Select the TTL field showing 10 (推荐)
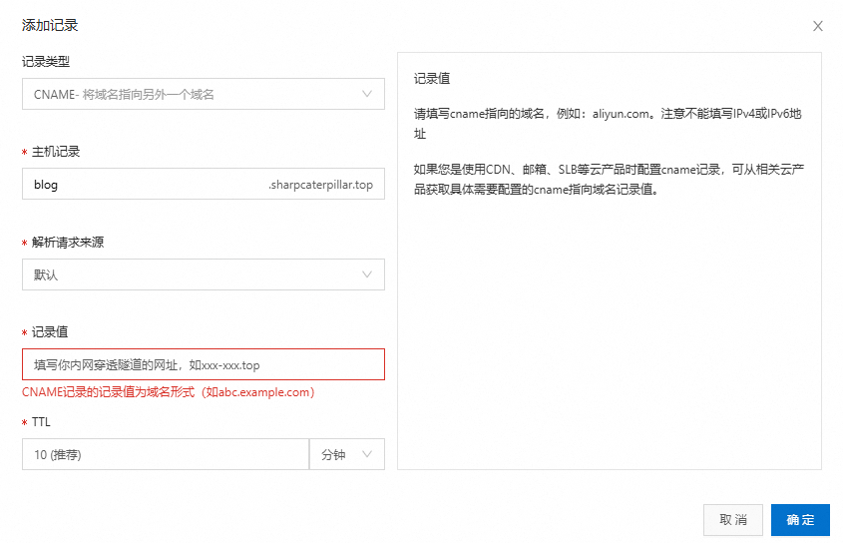The image size is (843, 543). (165, 454)
